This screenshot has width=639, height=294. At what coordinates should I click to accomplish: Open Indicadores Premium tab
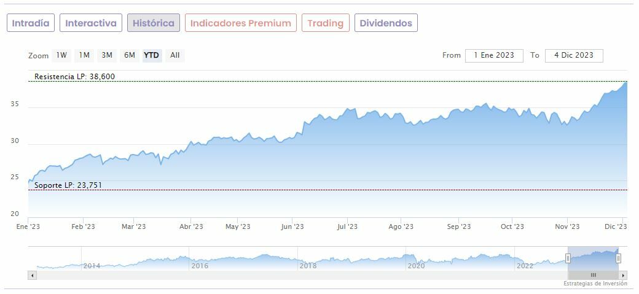pyautogui.click(x=241, y=23)
